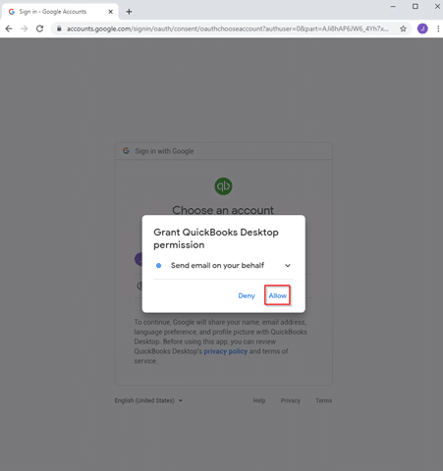Bookmark this page with the star icon
Image resolution: width=443 pixels, height=471 pixels.
pyautogui.click(x=403, y=28)
